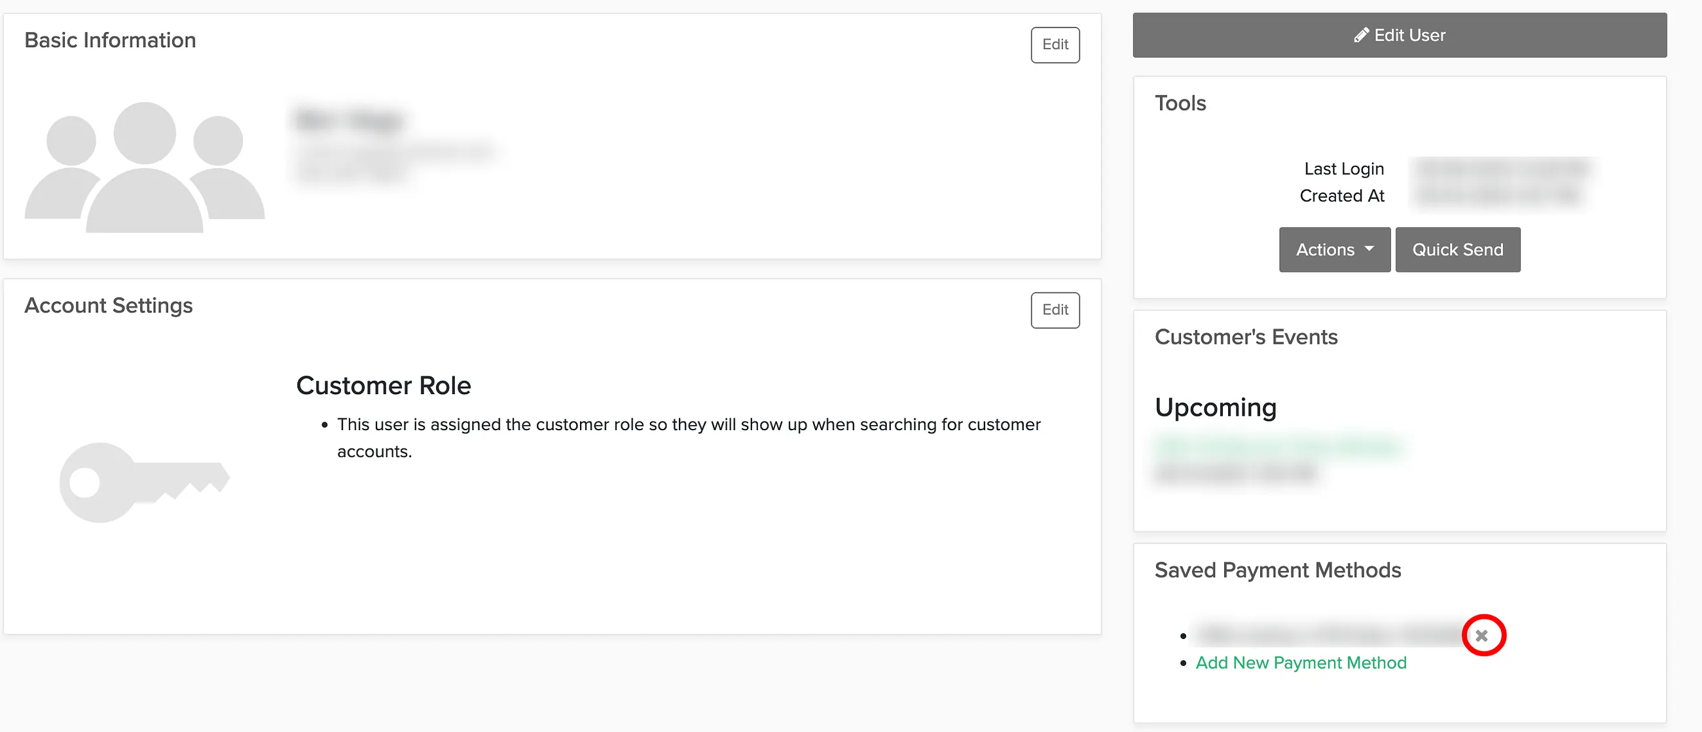
Task: Click the Customer Role heading
Action: point(383,386)
